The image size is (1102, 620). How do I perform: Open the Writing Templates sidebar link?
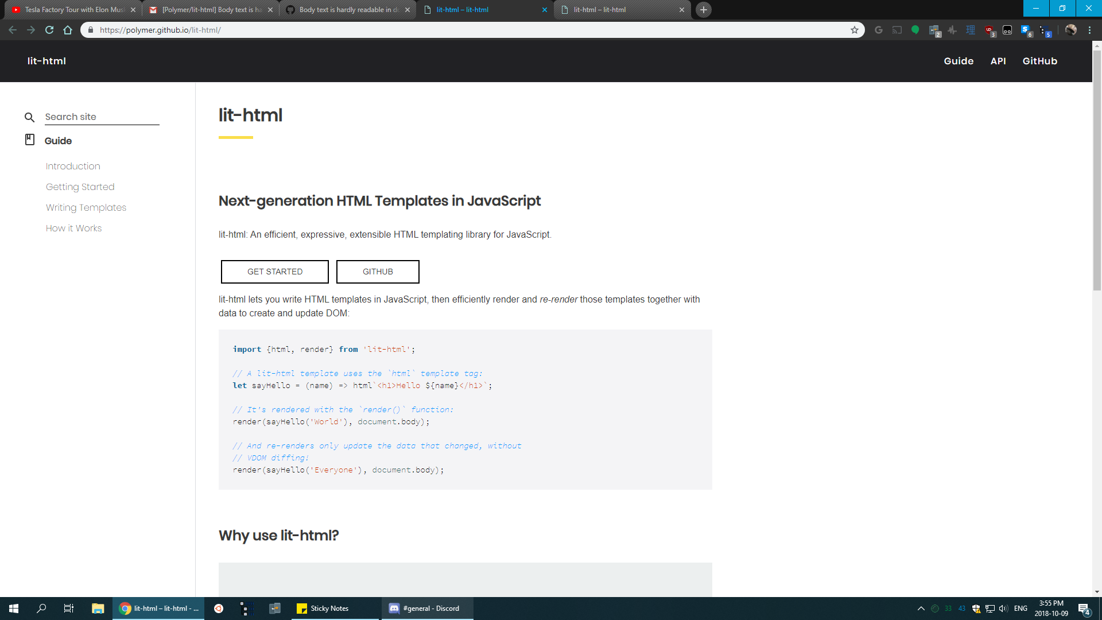[x=86, y=207]
